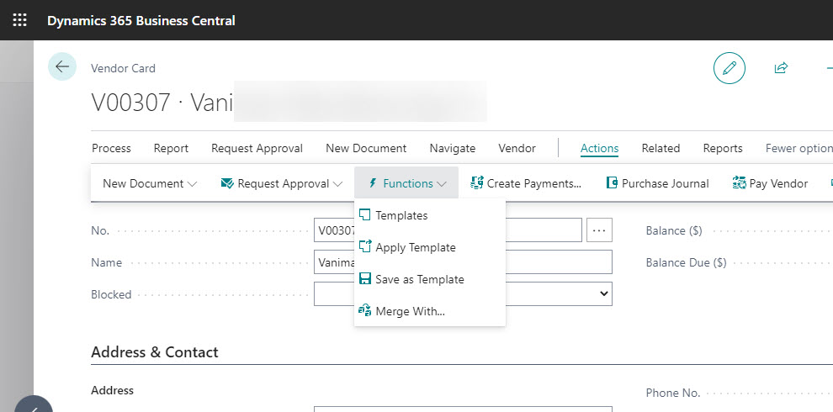Select Apply Template menu entry

[430, 247]
